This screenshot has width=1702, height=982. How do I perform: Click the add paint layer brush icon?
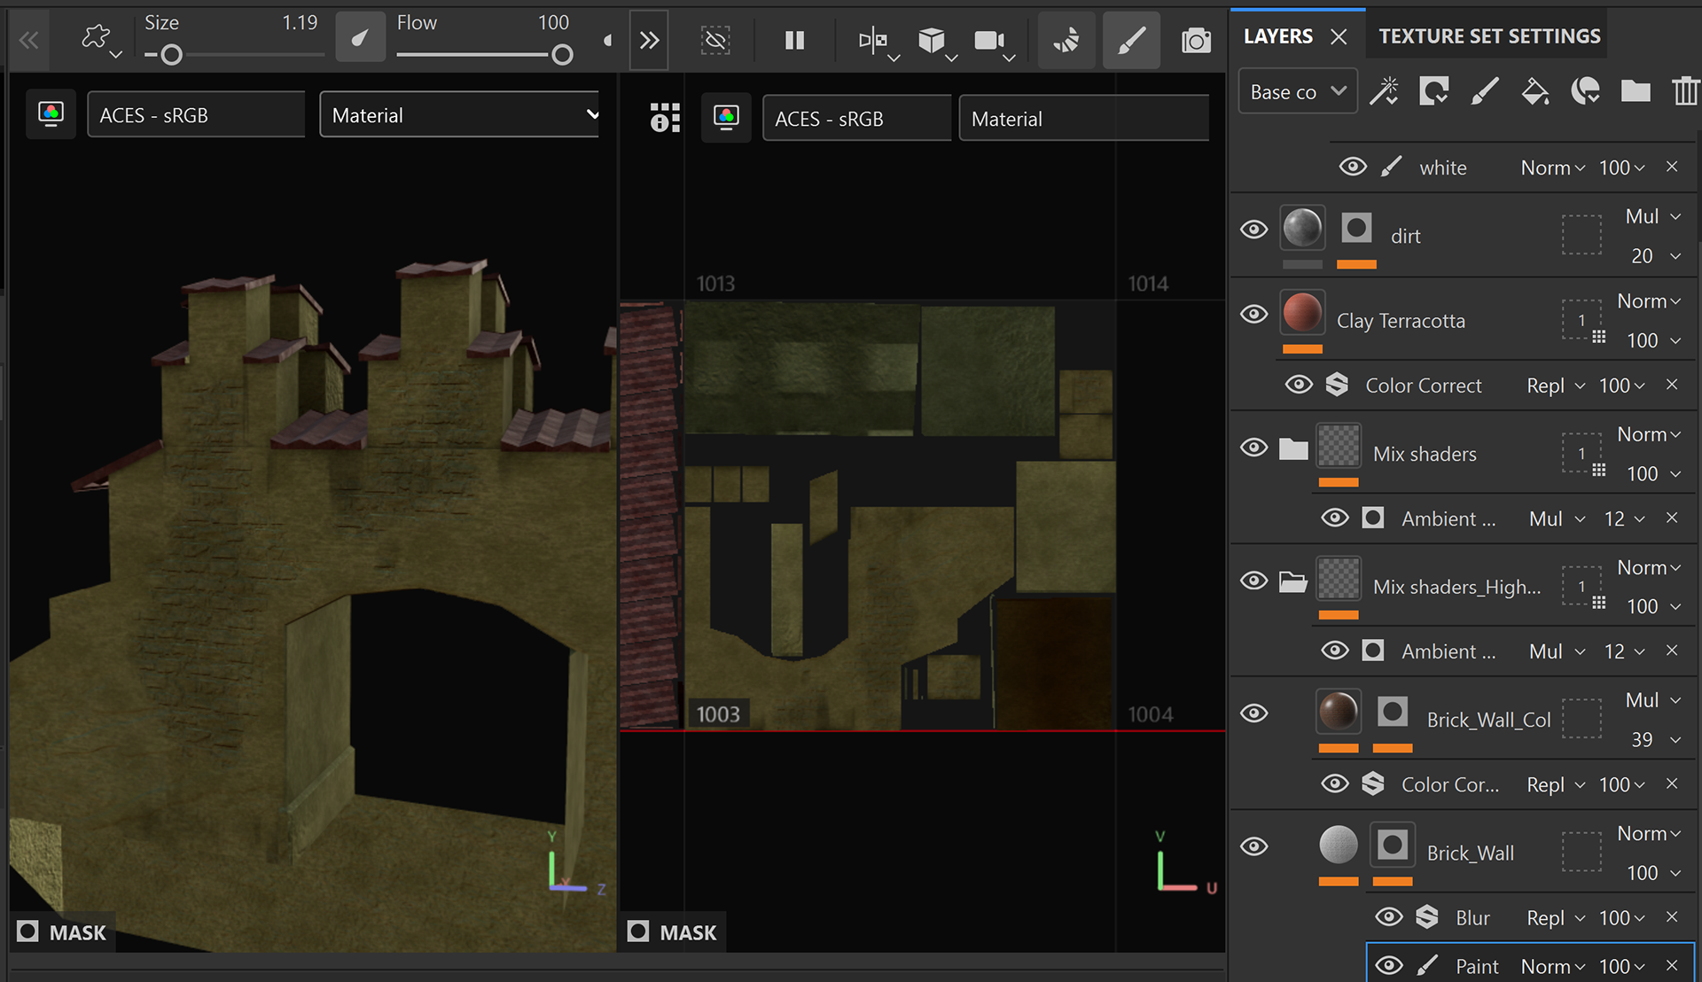click(x=1484, y=91)
